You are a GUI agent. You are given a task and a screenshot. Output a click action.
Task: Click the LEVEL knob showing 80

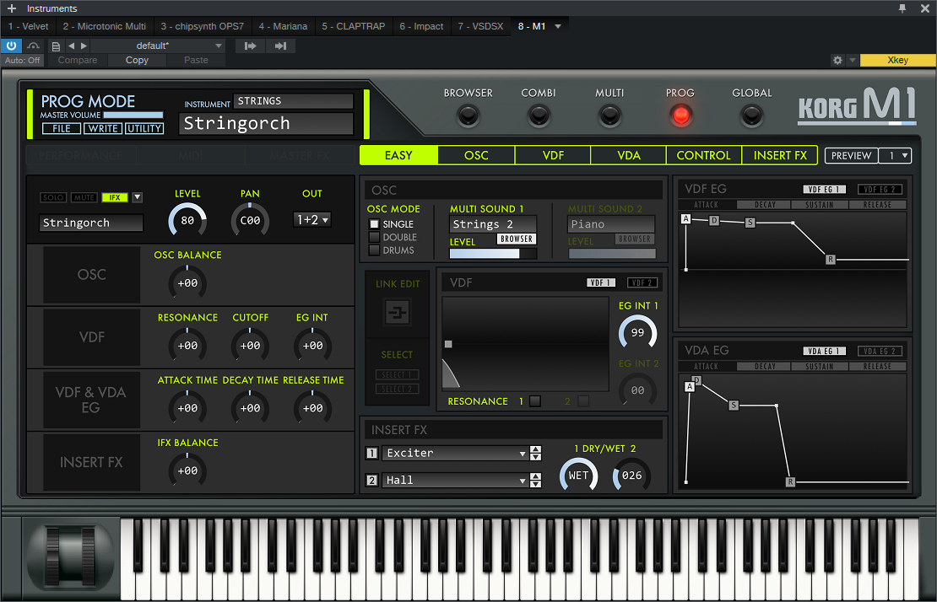coord(187,220)
